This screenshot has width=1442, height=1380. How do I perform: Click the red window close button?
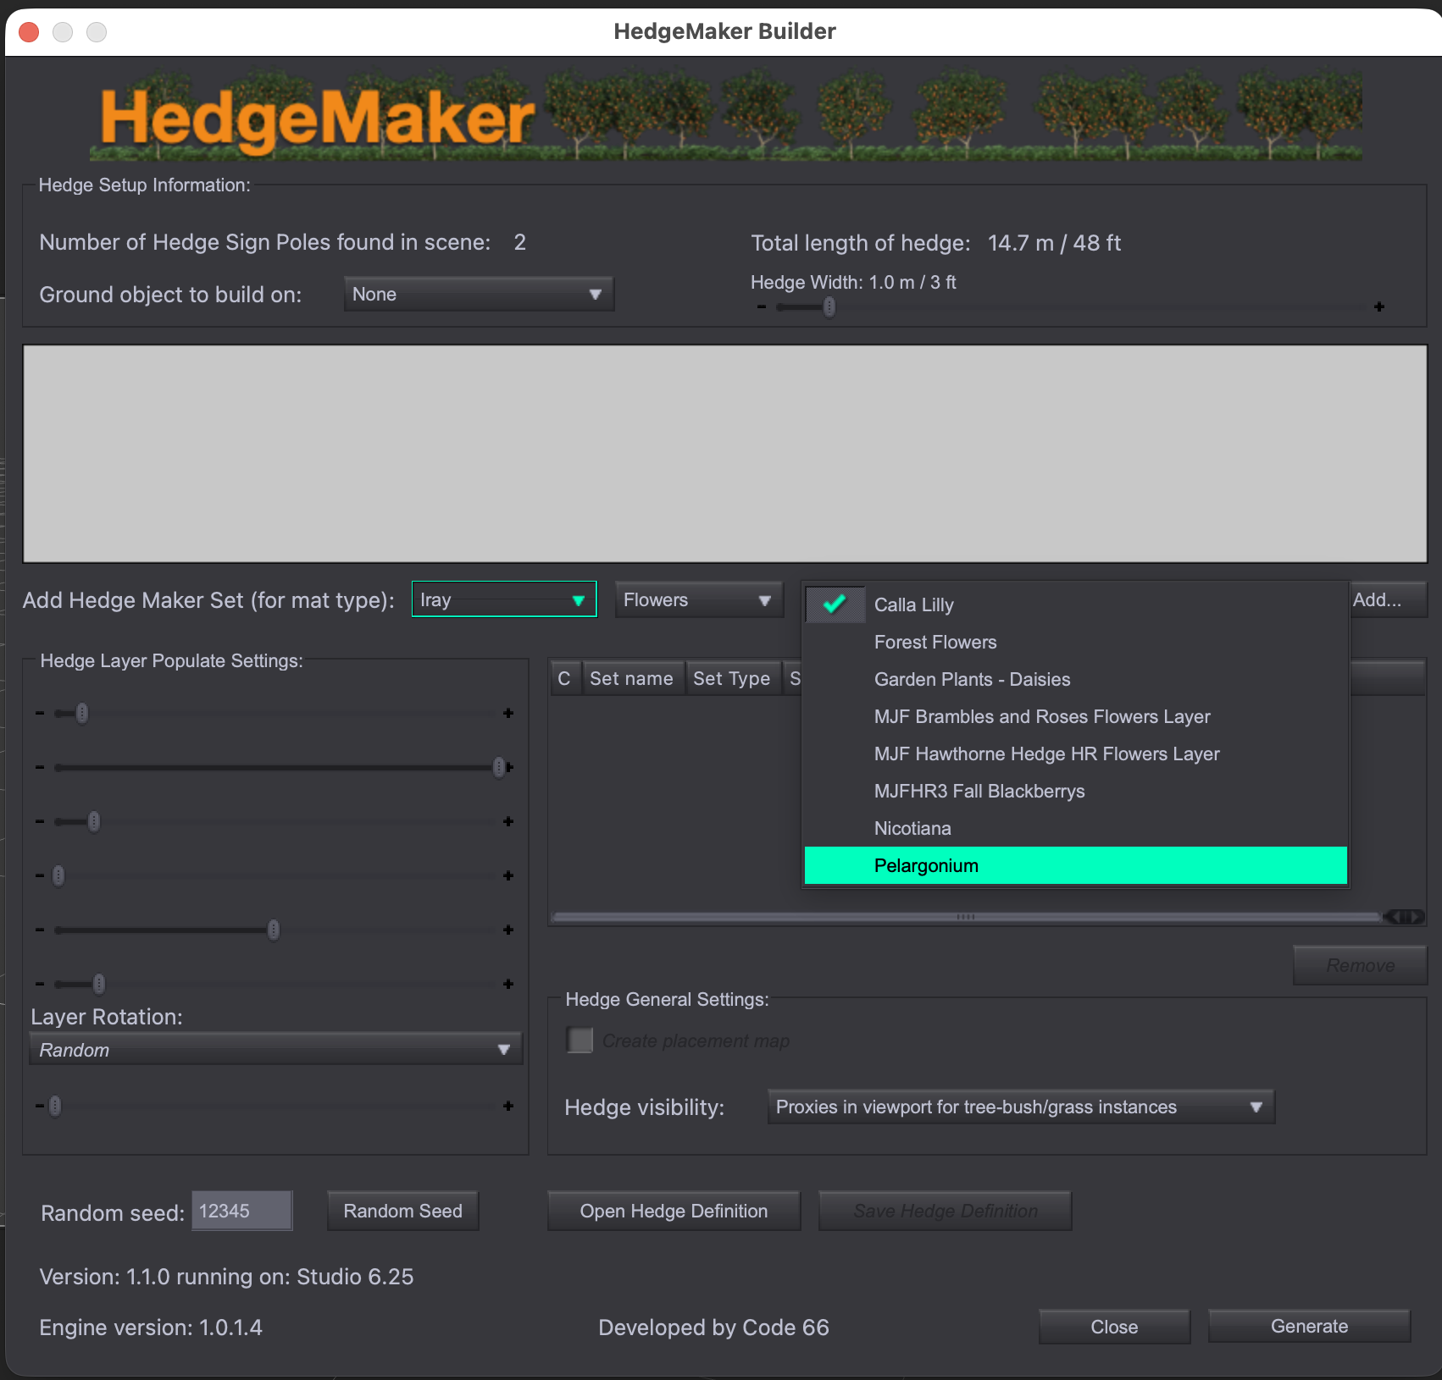click(x=29, y=32)
